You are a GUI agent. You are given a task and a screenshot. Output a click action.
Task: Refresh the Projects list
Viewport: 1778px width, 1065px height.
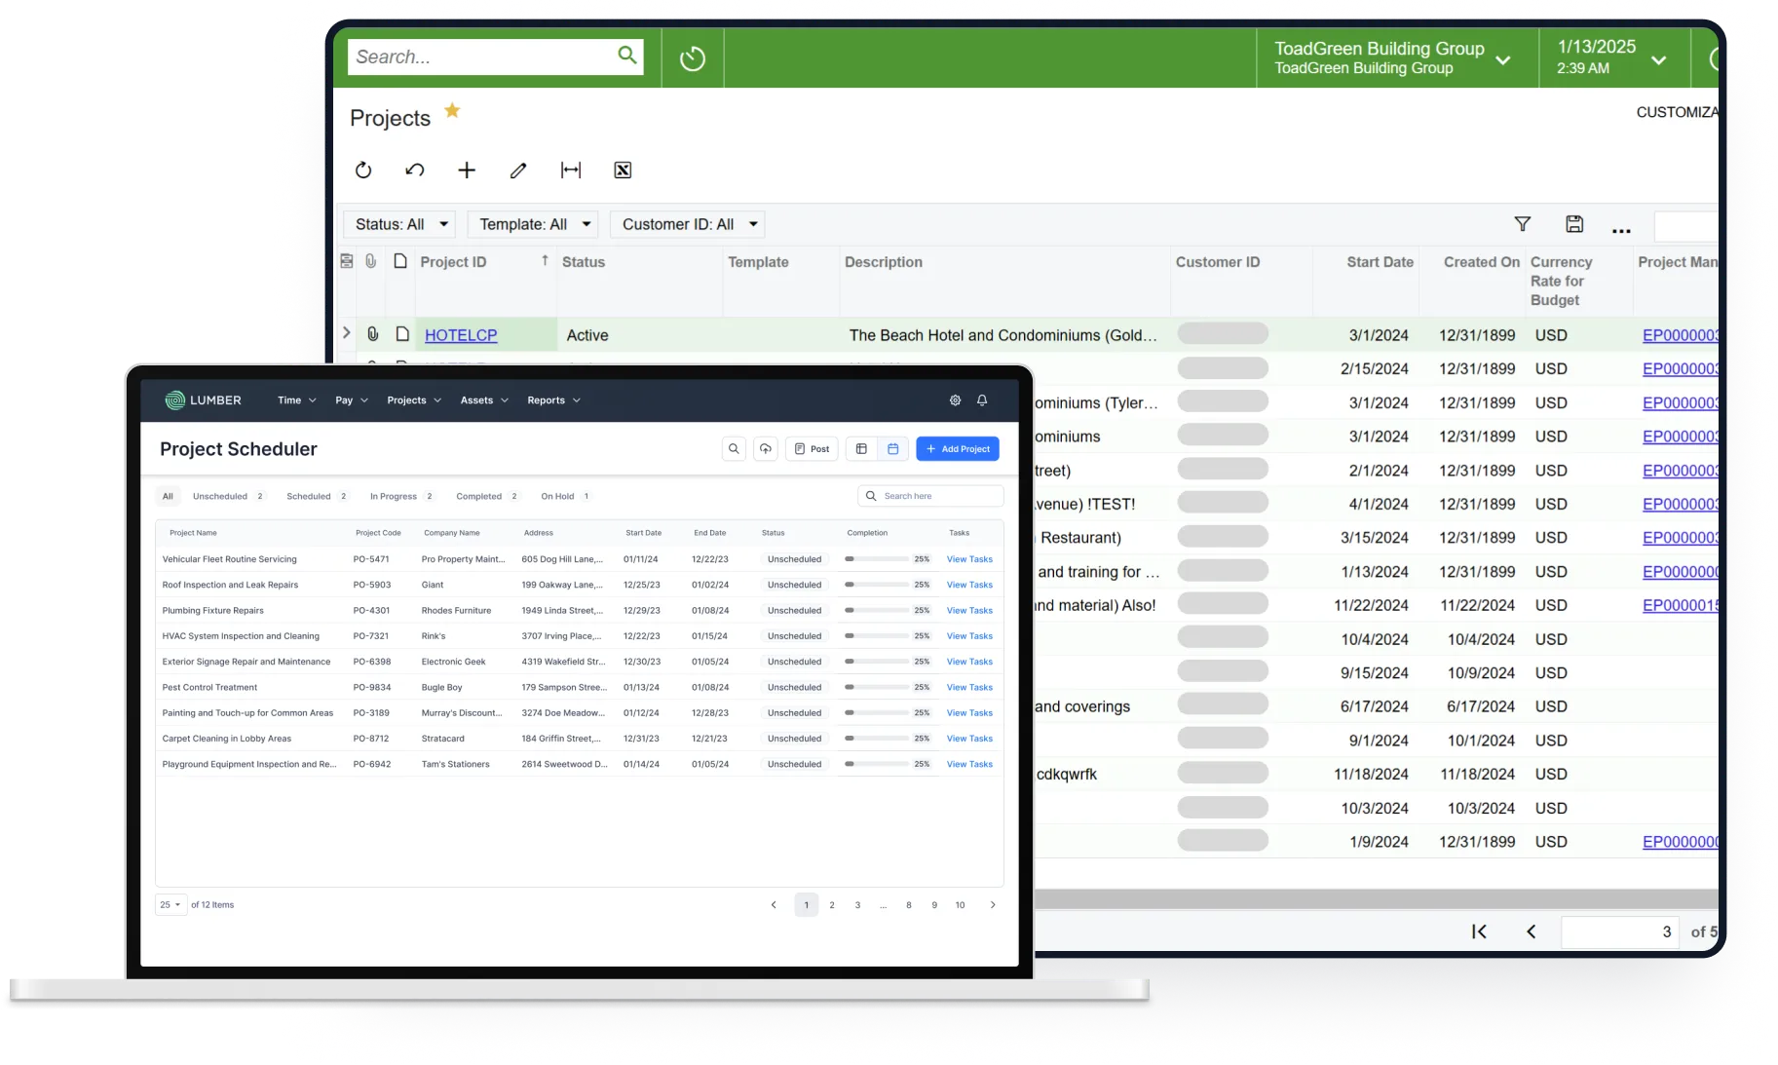(x=363, y=170)
